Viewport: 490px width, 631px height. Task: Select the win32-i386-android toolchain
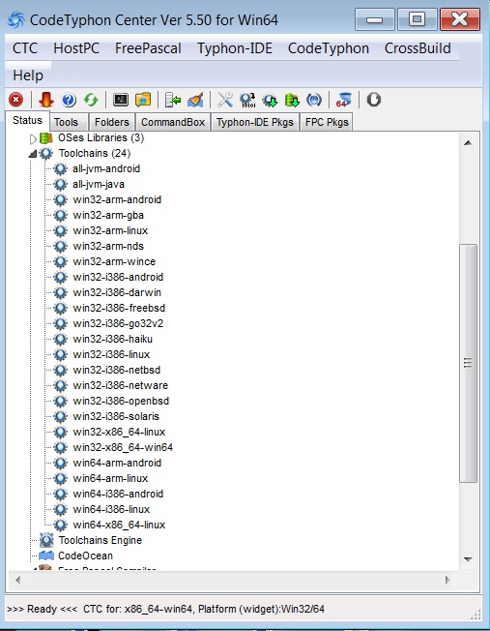coord(118,277)
